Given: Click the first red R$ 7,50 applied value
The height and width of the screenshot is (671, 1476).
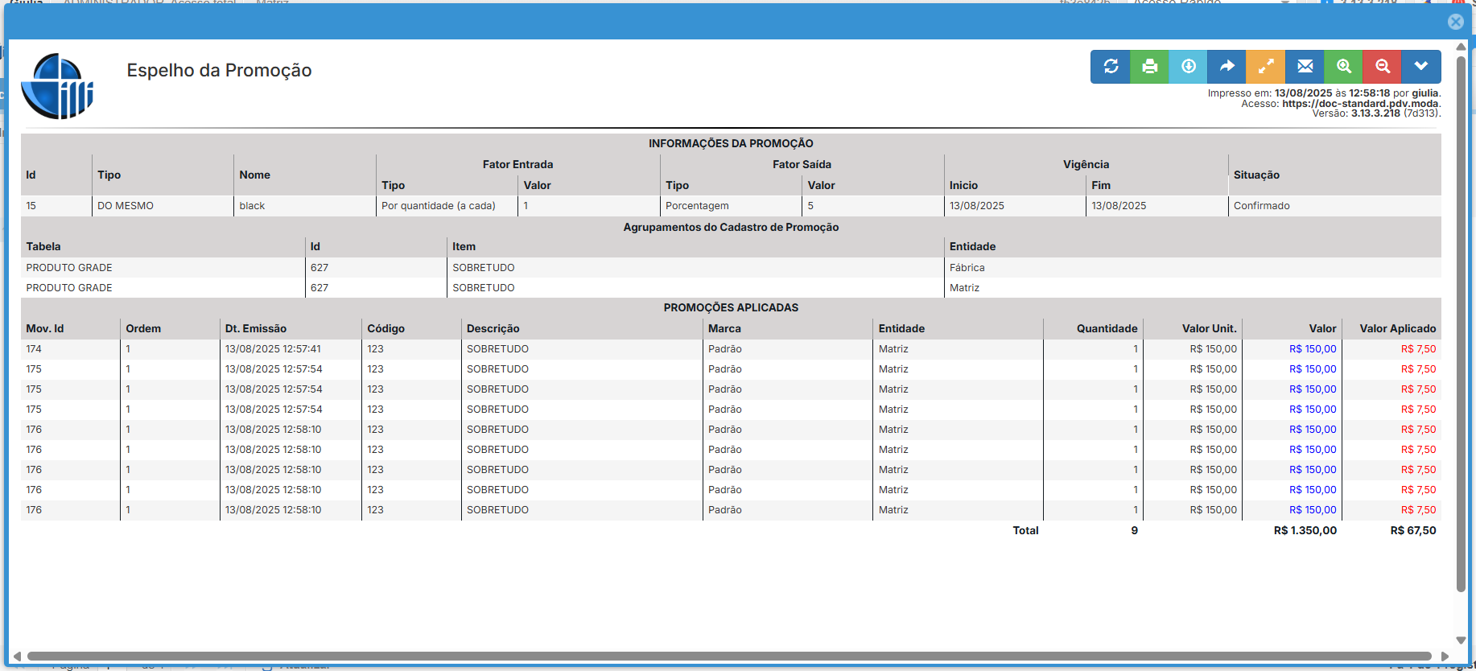Looking at the screenshot, I should [x=1418, y=349].
